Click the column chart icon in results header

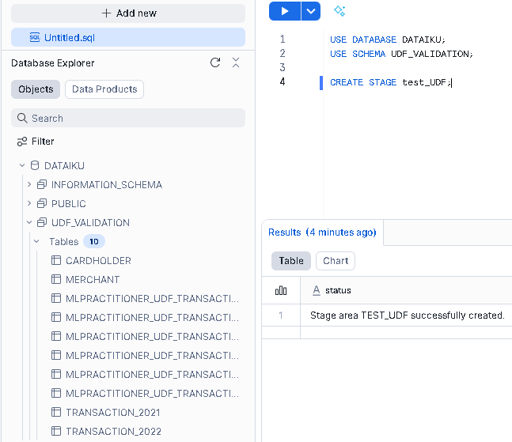pos(281,290)
